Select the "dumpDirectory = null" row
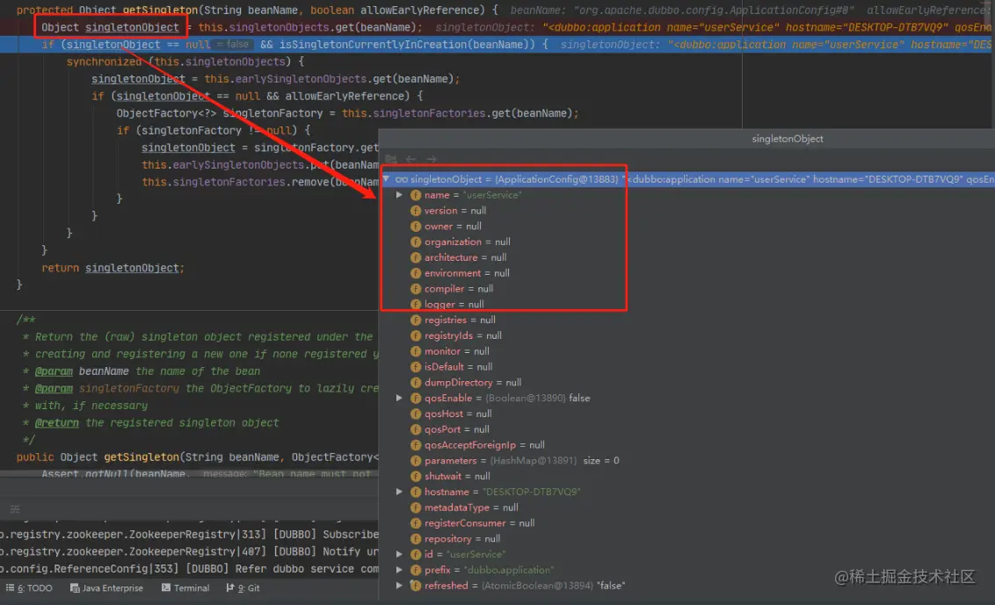The image size is (995, 605). [x=473, y=383]
